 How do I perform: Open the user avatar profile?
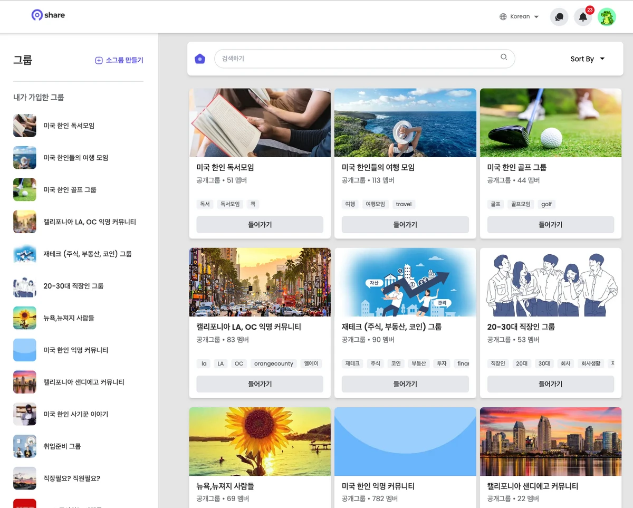(x=607, y=17)
